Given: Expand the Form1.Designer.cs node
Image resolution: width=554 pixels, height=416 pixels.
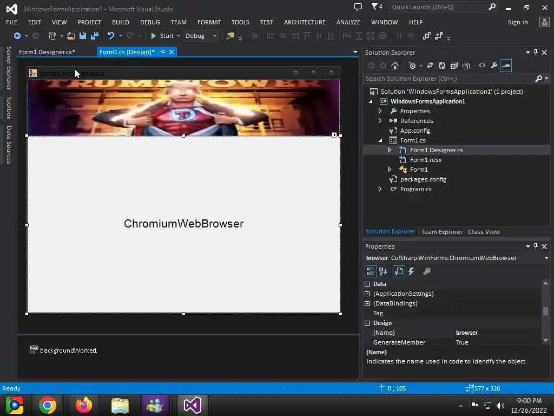Looking at the screenshot, I should (390, 150).
